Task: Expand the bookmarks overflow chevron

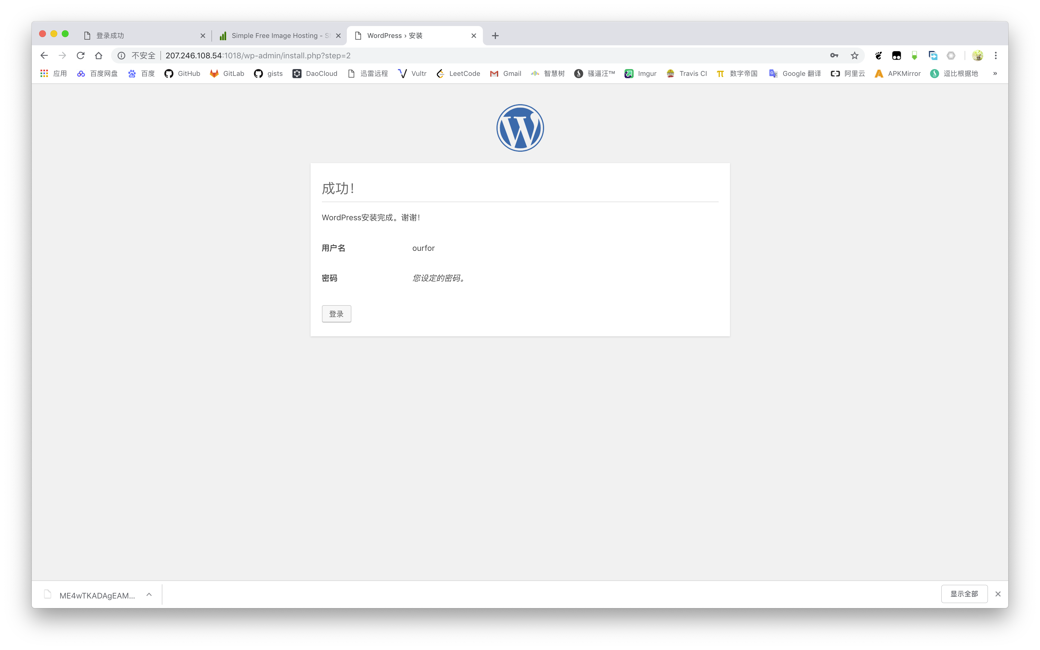Action: tap(995, 74)
